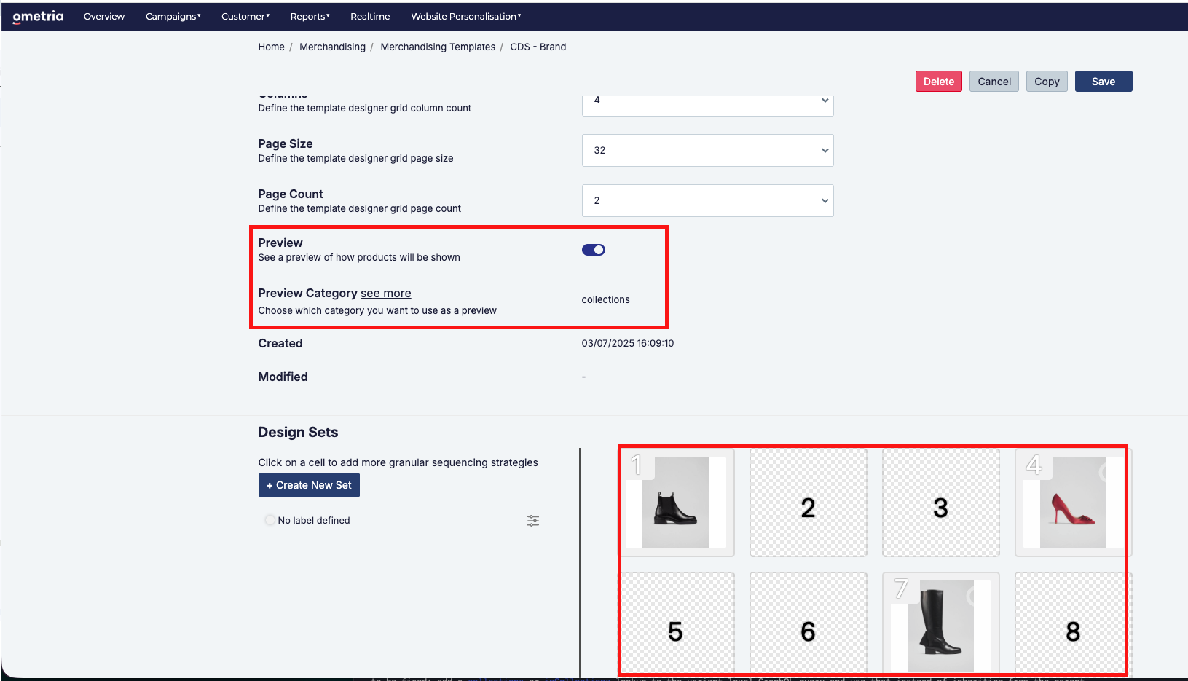The width and height of the screenshot is (1188, 681).
Task: Open the Reports menu
Action: [x=310, y=16]
